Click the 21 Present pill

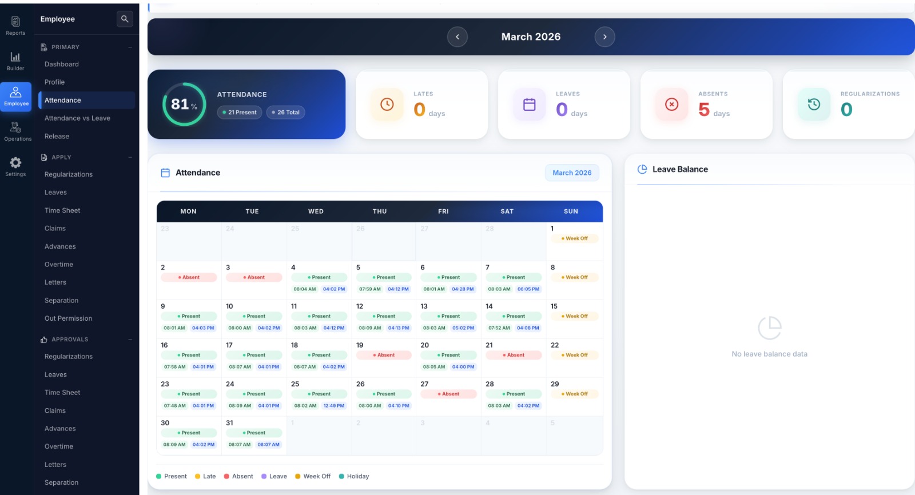point(240,112)
